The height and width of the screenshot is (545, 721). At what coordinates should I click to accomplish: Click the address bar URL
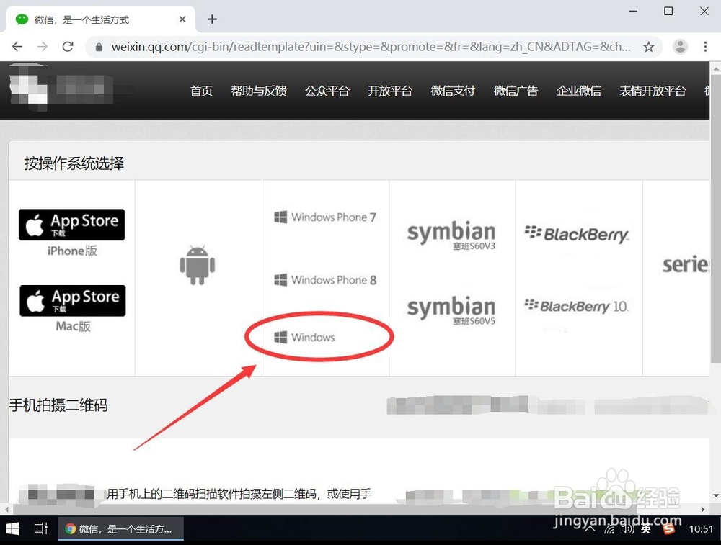pyautogui.click(x=371, y=47)
